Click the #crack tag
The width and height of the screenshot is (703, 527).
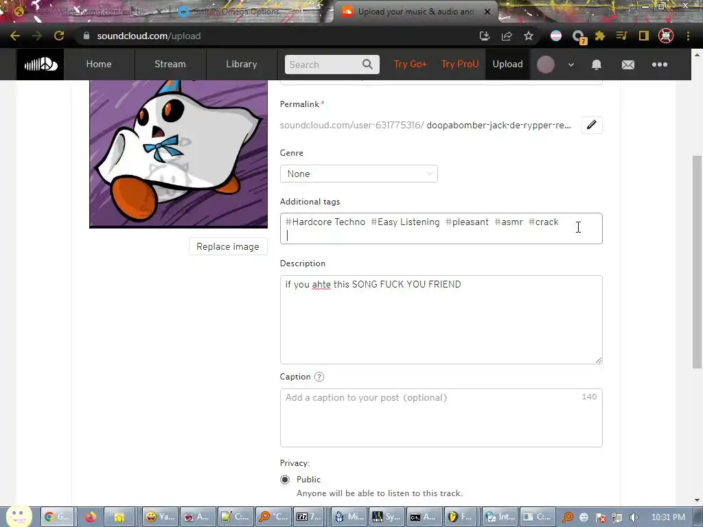click(544, 222)
